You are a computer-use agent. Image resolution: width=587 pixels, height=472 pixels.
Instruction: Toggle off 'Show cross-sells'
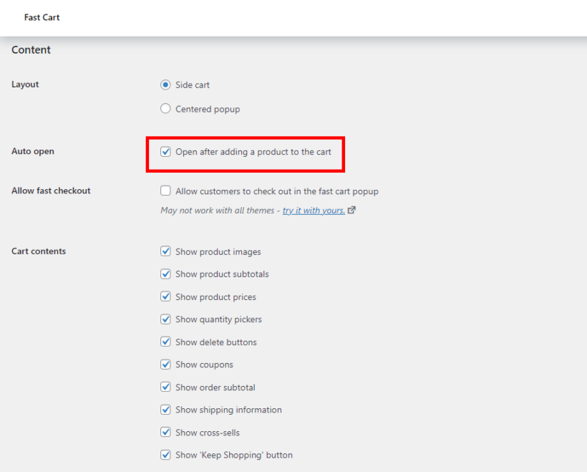(165, 432)
